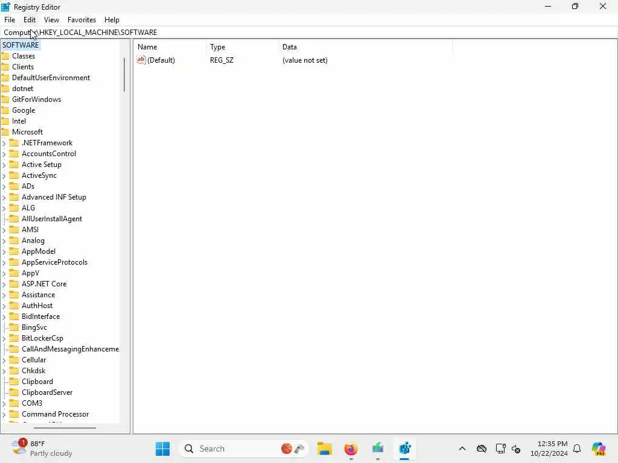The height and width of the screenshot is (463, 618).
Task: Open the Help menu
Action: click(x=112, y=20)
